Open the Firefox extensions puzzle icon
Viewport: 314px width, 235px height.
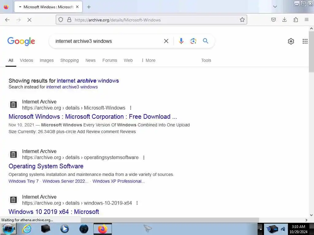296,20
